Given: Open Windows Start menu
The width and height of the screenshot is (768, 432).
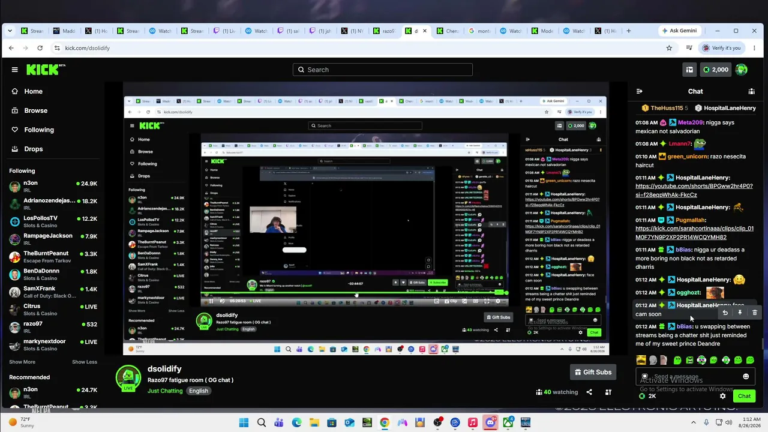Looking at the screenshot, I should pyautogui.click(x=244, y=422).
